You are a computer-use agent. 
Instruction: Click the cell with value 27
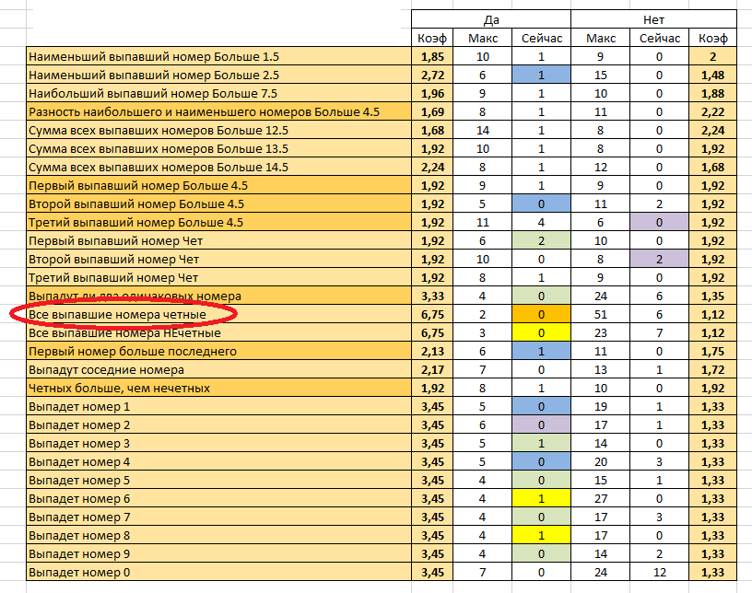tap(602, 499)
